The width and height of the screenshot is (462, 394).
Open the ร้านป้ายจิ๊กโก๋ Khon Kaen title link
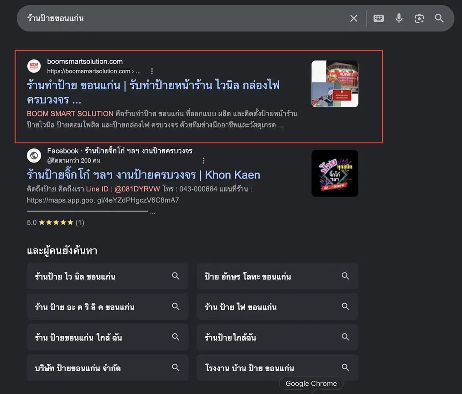143,175
